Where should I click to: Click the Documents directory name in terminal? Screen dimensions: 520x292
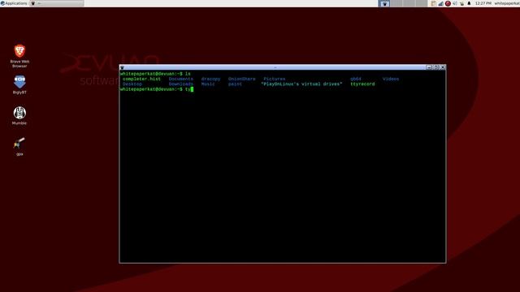pyautogui.click(x=180, y=79)
